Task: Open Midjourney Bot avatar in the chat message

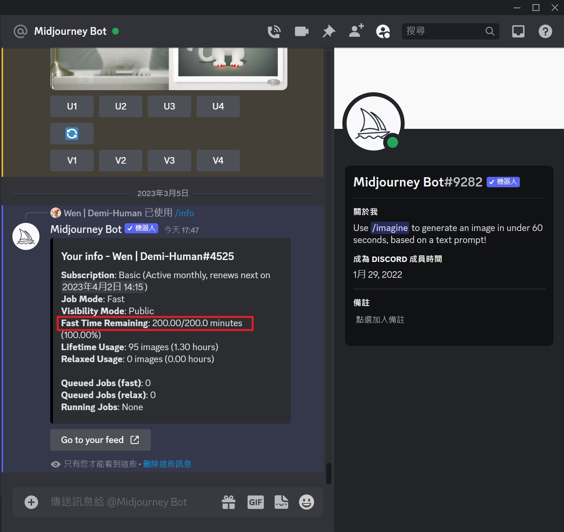Action: coord(26,236)
